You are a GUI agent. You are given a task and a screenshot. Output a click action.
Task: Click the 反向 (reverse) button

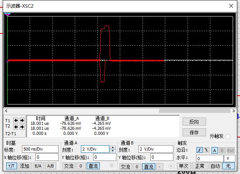click(x=194, y=122)
